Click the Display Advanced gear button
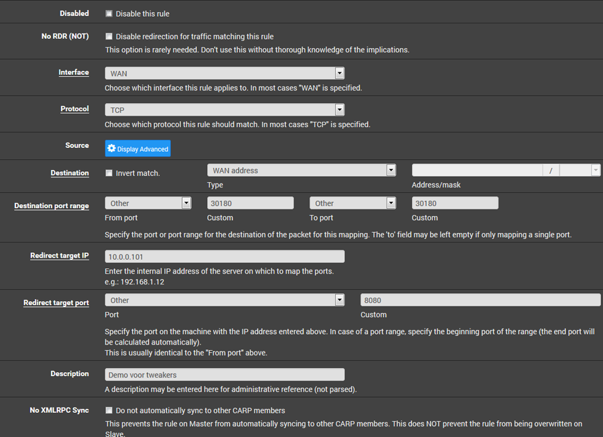 point(138,149)
